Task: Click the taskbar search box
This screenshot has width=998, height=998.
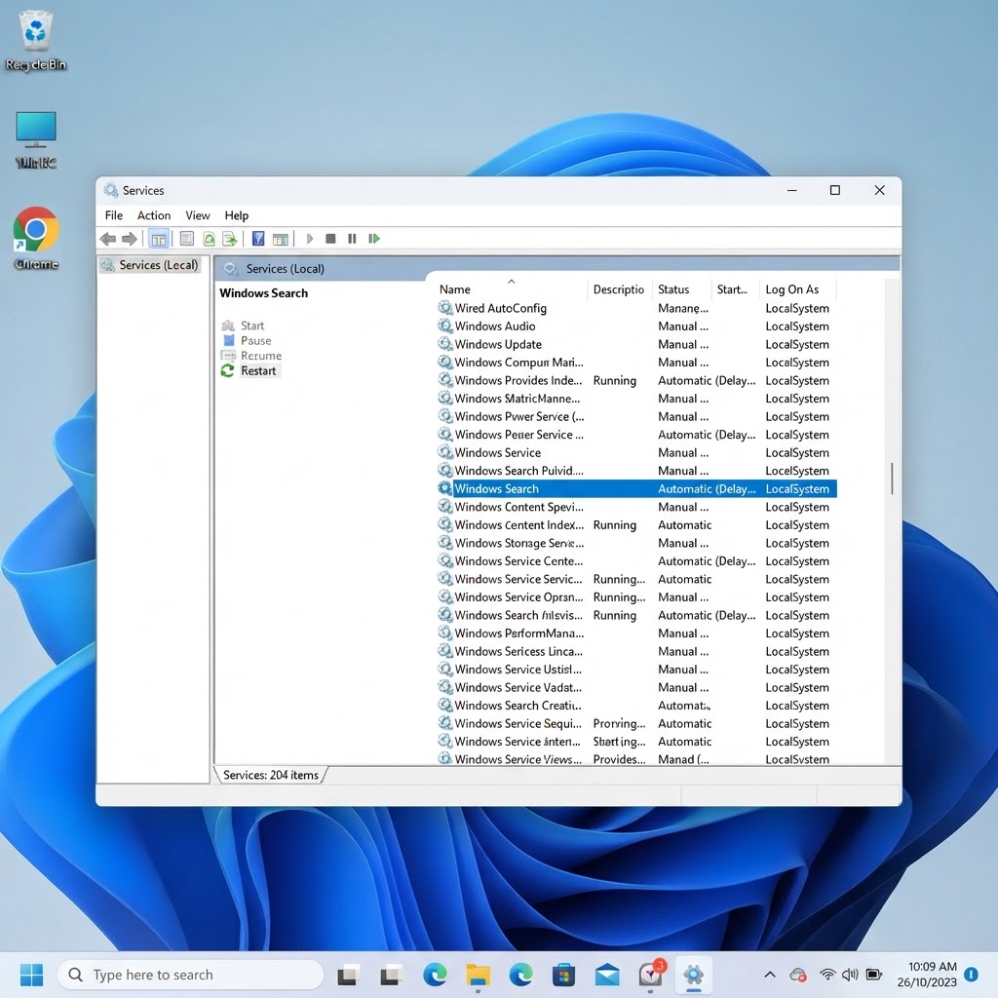Action: 190,975
